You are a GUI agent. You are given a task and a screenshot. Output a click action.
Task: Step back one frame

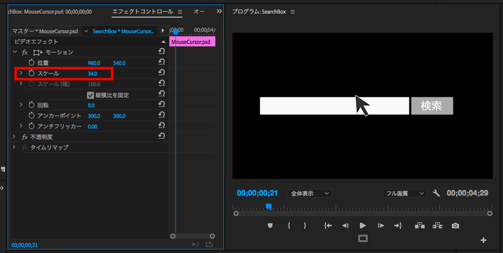coord(345,226)
